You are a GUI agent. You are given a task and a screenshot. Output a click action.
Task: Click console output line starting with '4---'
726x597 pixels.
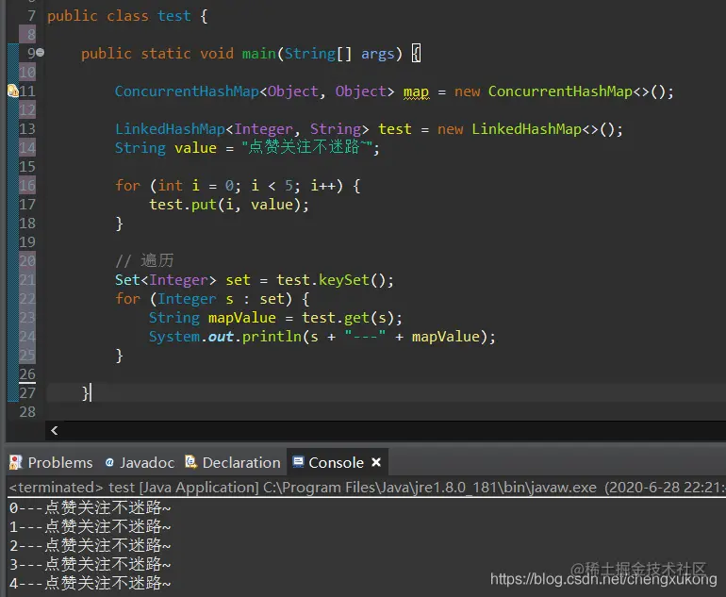91,583
